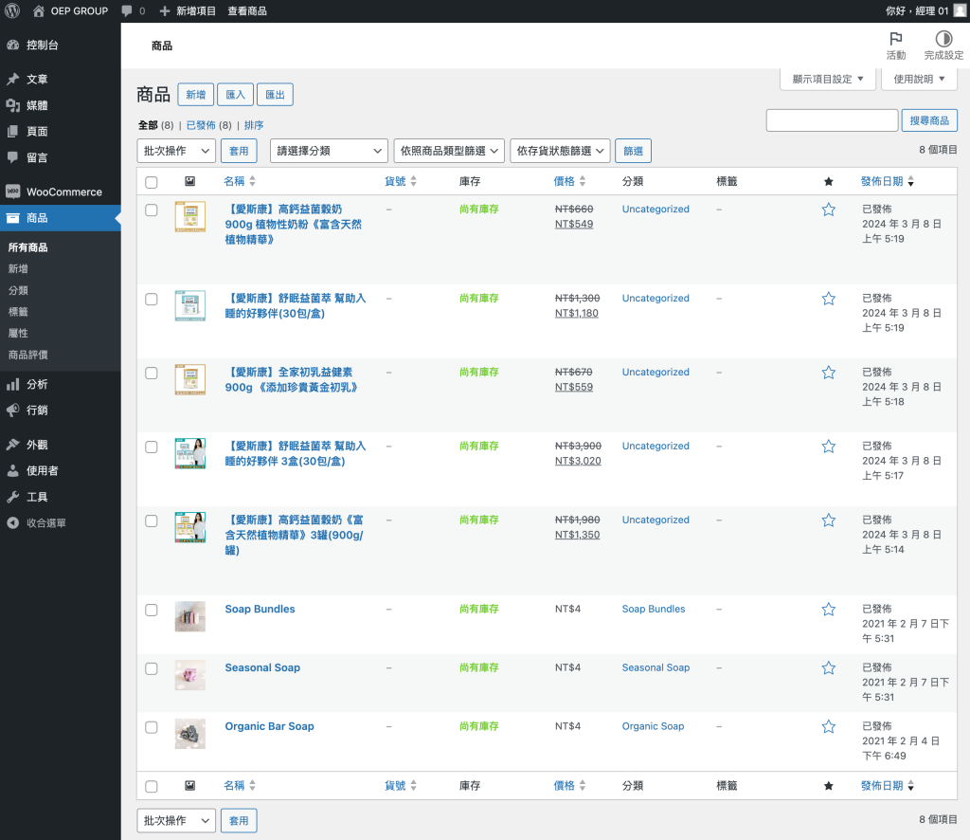Check the Seasonal Soap row checkbox
The image size is (970, 840).
coord(152,668)
